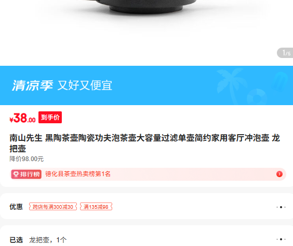293x246 pixels.
Task: Open the red arrow on ranking banner
Action: pyautogui.click(x=279, y=174)
